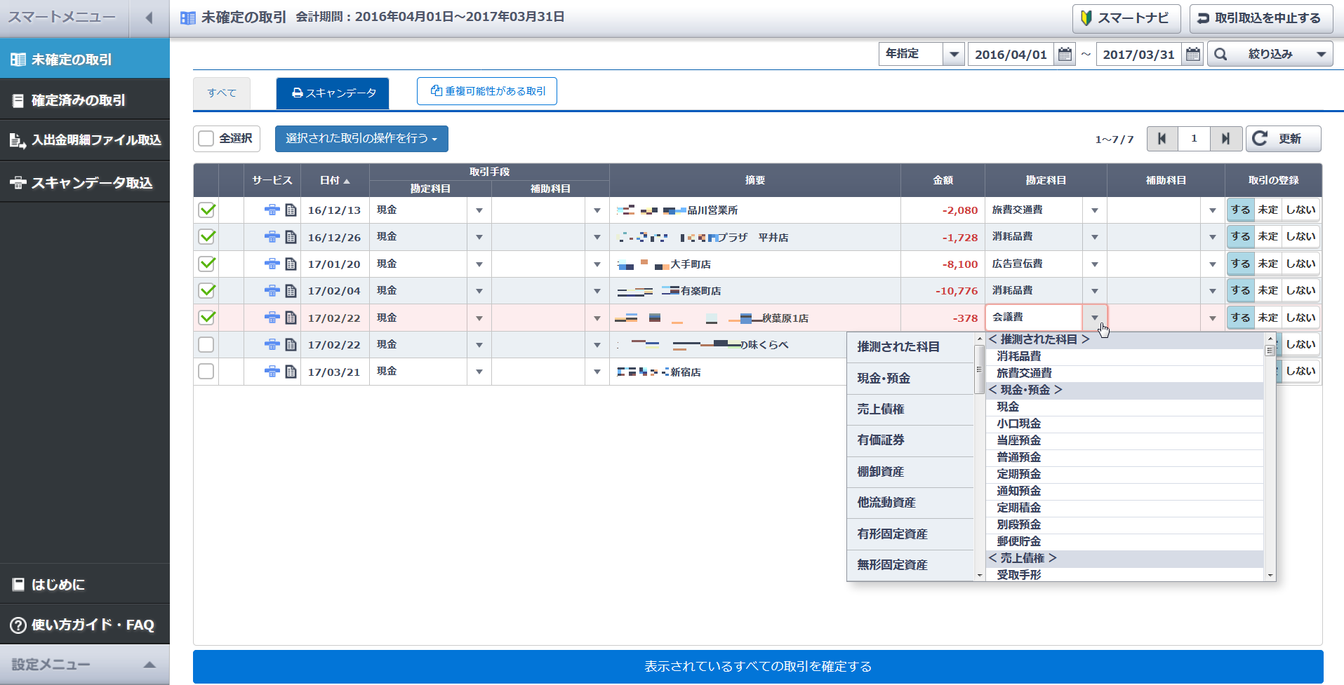The height and width of the screenshot is (685, 1344).
Task: Uncheck the 17/01/20 transaction checkbox
Action: tap(206, 264)
